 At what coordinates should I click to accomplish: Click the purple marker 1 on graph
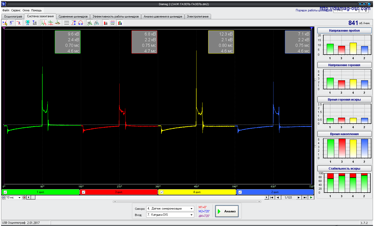(x=4, y=28)
